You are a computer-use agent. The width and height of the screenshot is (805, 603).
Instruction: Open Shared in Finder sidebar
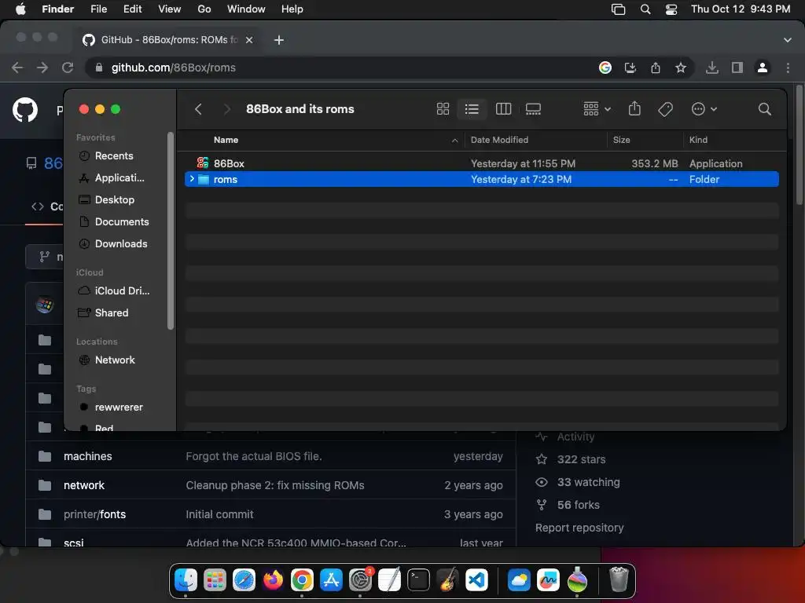tap(112, 312)
